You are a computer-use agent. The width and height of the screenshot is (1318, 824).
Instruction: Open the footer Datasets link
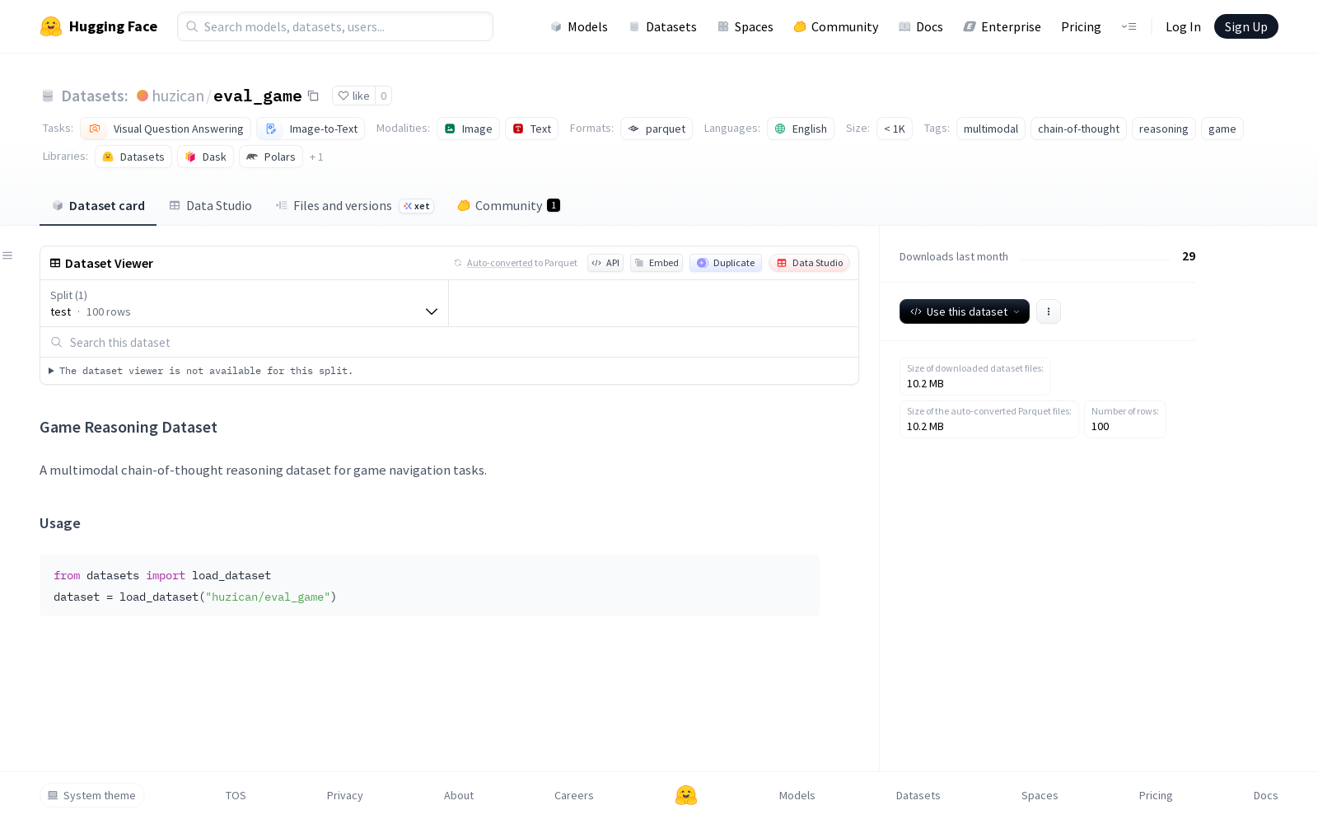918,795
